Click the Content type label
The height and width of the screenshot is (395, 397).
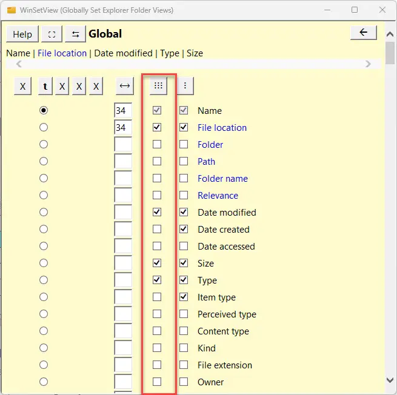tap(223, 331)
